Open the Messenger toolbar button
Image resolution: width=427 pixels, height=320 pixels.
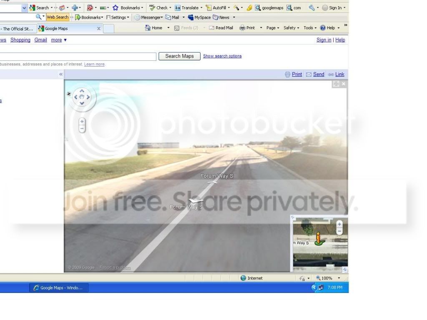(x=149, y=17)
